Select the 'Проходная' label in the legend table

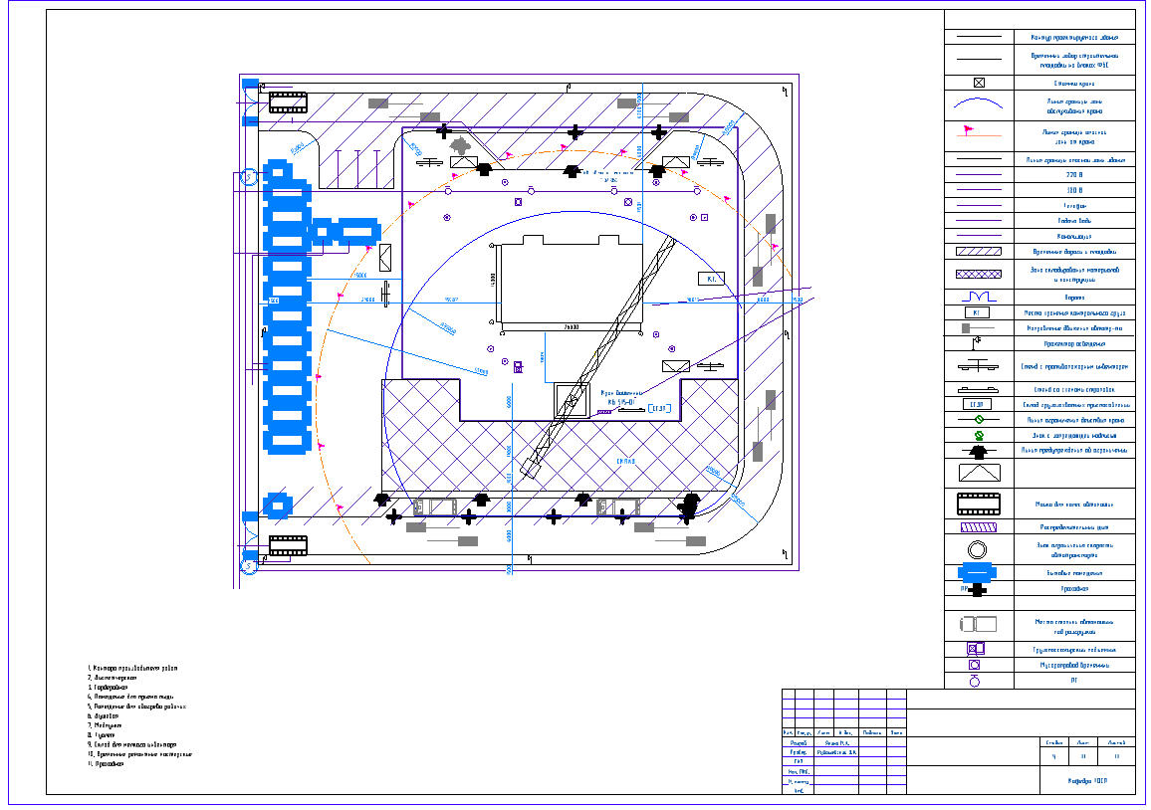[x=1074, y=588]
